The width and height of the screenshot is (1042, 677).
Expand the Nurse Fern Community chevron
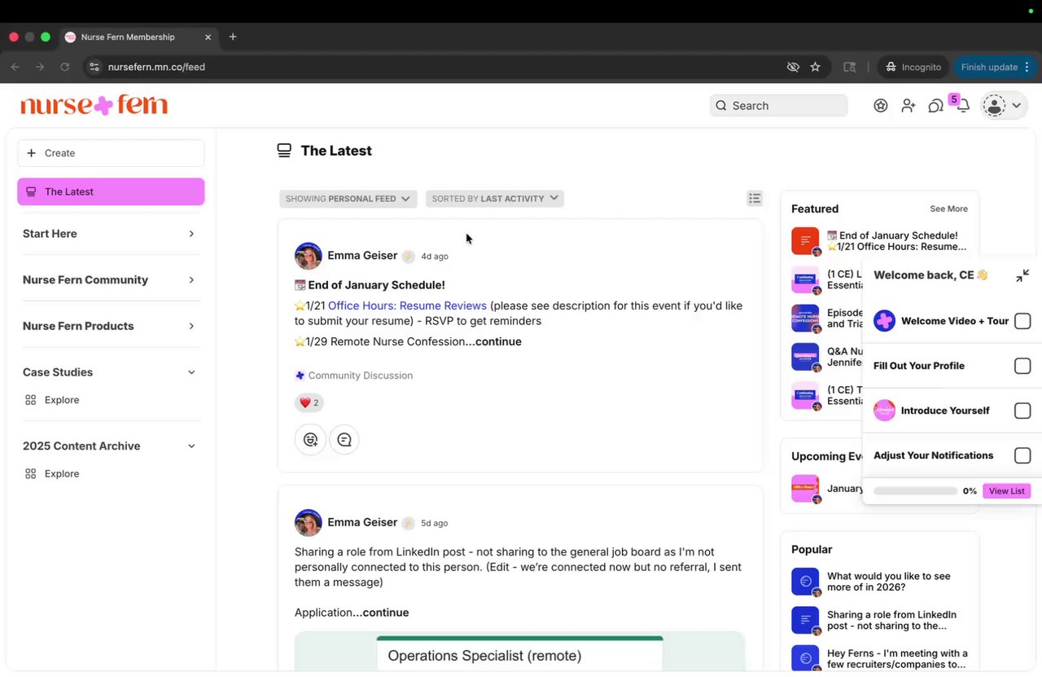pos(191,280)
